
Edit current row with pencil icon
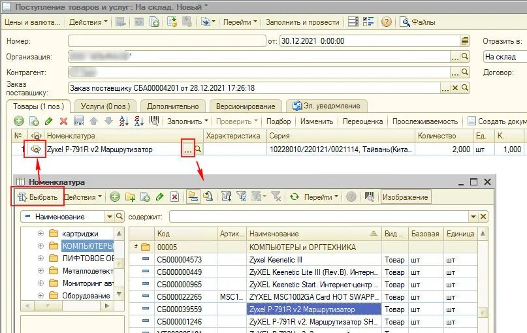coord(49,121)
